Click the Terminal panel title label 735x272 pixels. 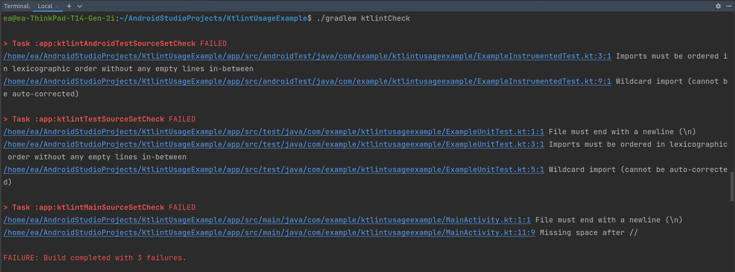(x=17, y=6)
